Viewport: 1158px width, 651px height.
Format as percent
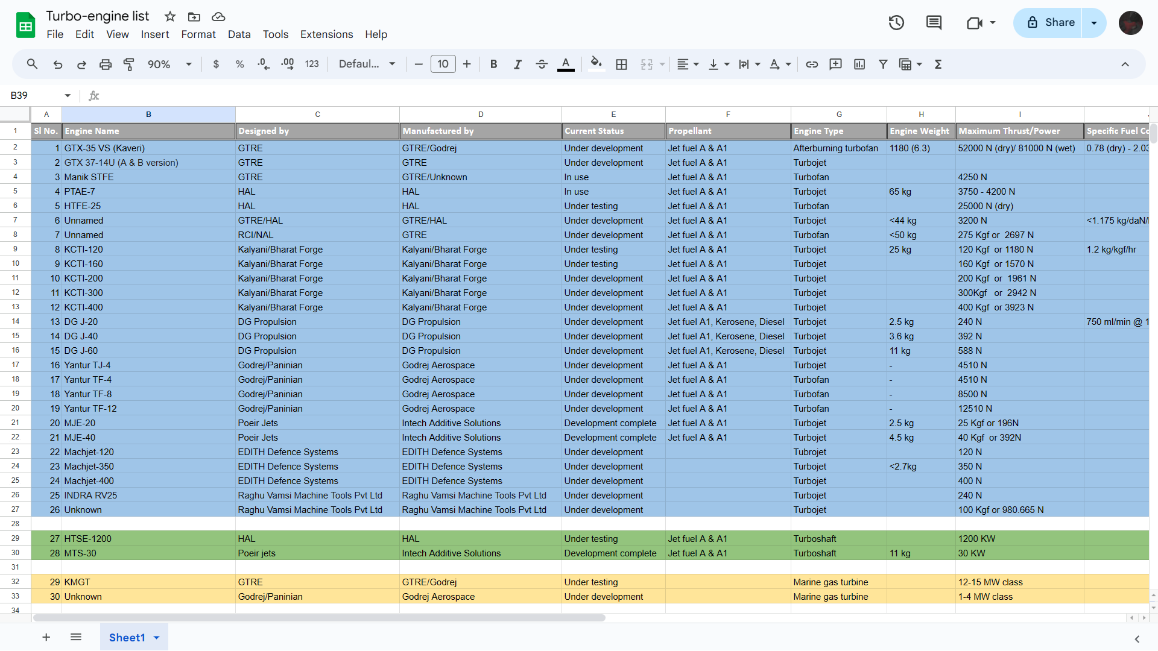239,64
